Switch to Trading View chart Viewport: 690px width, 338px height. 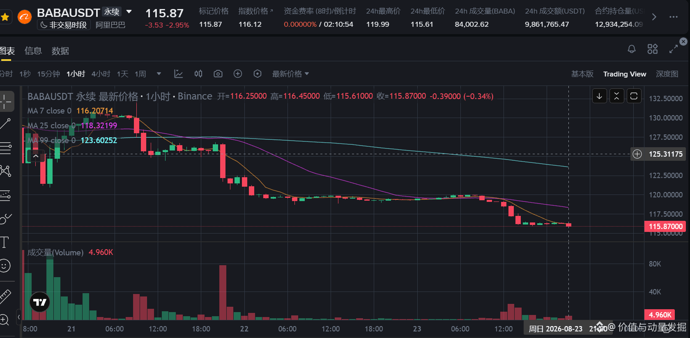[x=625, y=74]
